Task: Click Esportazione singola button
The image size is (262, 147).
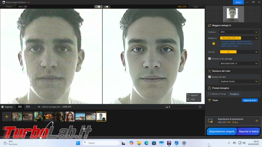Action: [222, 131]
